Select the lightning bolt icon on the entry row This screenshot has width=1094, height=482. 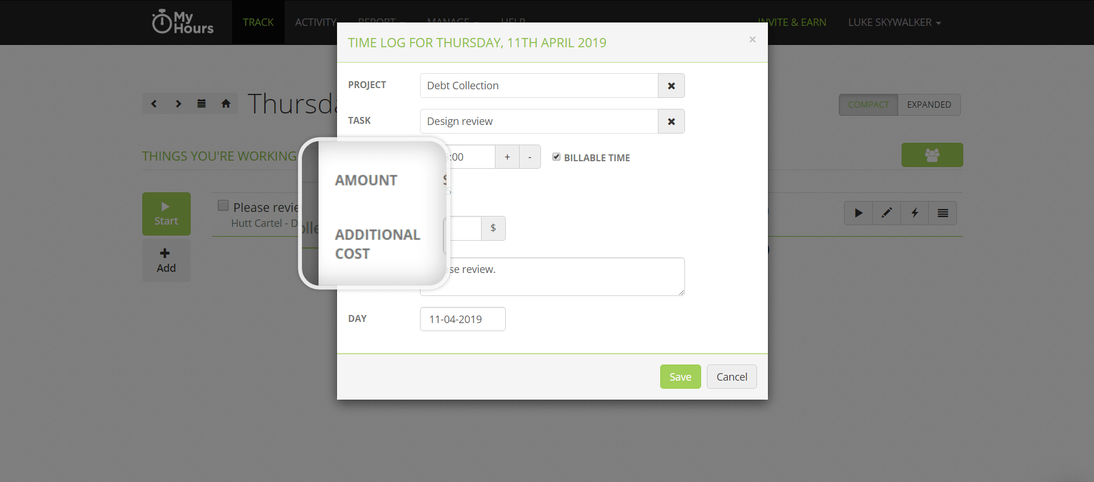914,212
